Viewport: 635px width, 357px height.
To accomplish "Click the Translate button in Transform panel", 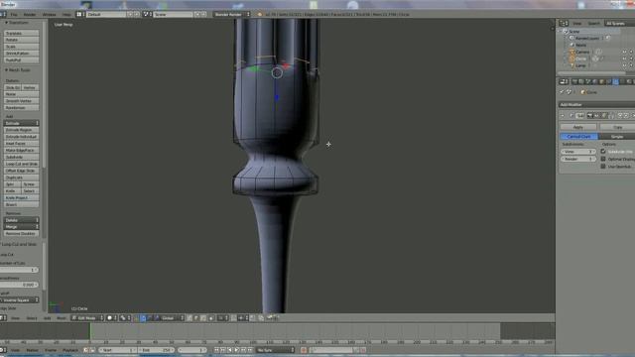I will tap(21, 33).
